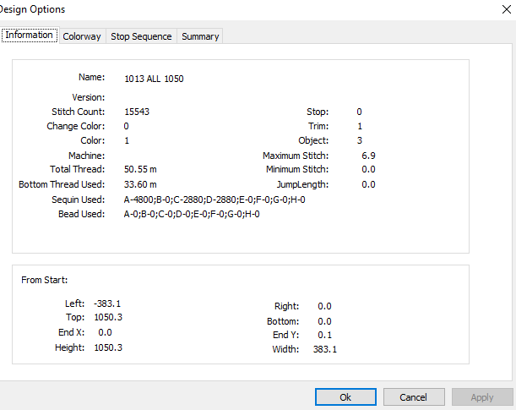Screen dimensions: 516x410
Task: Select design name 1013 ALL 1050
Action: coord(154,79)
